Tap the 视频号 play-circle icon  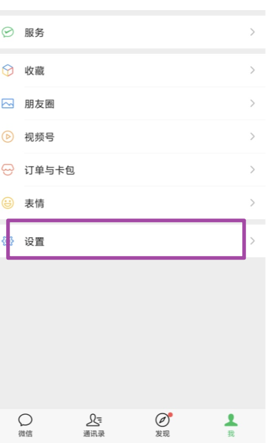tap(8, 137)
